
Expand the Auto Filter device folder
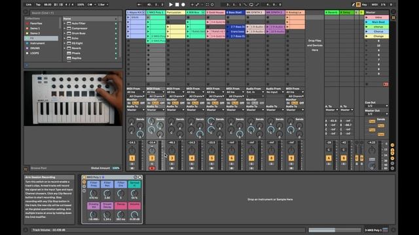pyautogui.click(x=64, y=23)
